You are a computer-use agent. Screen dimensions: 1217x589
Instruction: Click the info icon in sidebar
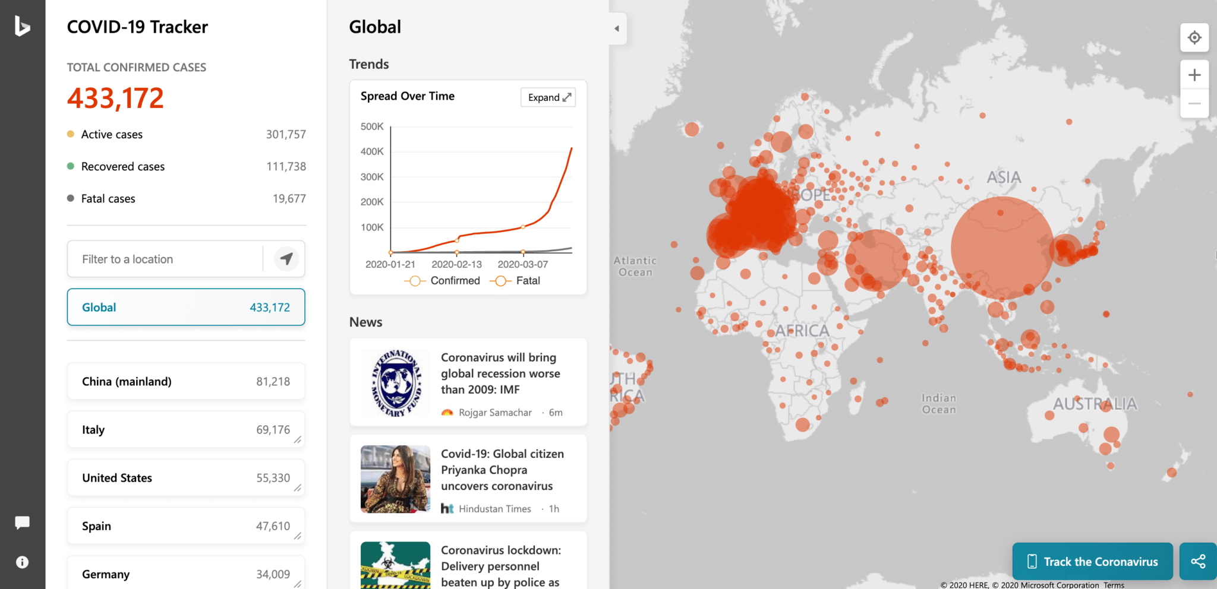tap(22, 562)
